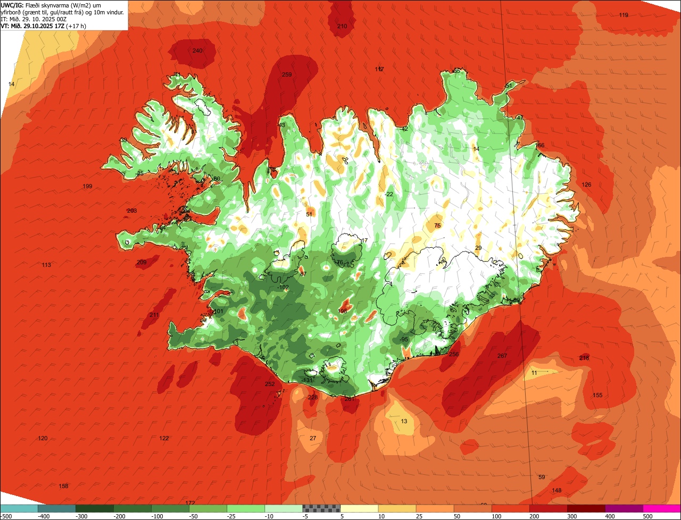
Task: Click the value 259 north of Iceland
Action: 287,75
